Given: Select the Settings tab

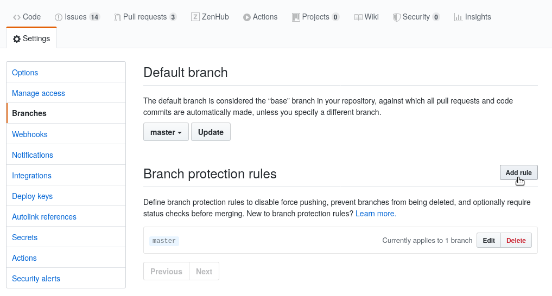Looking at the screenshot, I should (x=31, y=38).
